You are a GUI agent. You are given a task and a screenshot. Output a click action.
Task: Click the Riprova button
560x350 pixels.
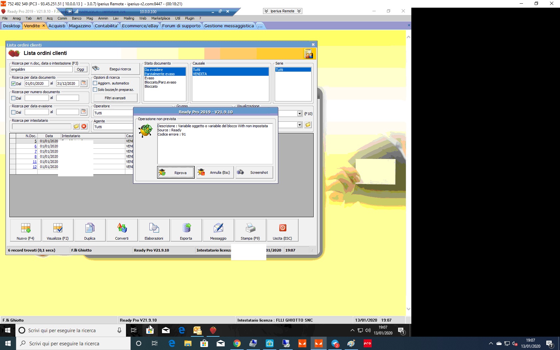(x=176, y=172)
